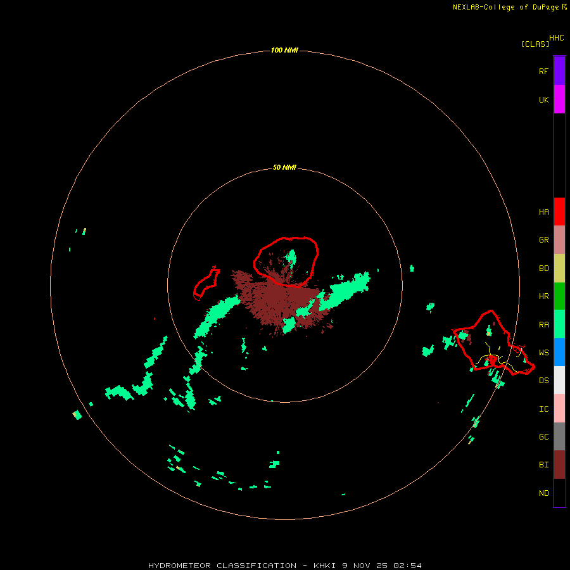Click the 100 NMI range ring label
Image resolution: width=570 pixels, height=570 pixels.
[284, 50]
